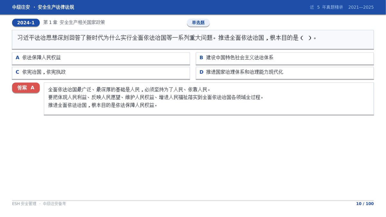Viewport: 386px width, 217px height.
Task: Click the chapter label 第 1 章 安全生产相关国家政策
Action: [74, 23]
